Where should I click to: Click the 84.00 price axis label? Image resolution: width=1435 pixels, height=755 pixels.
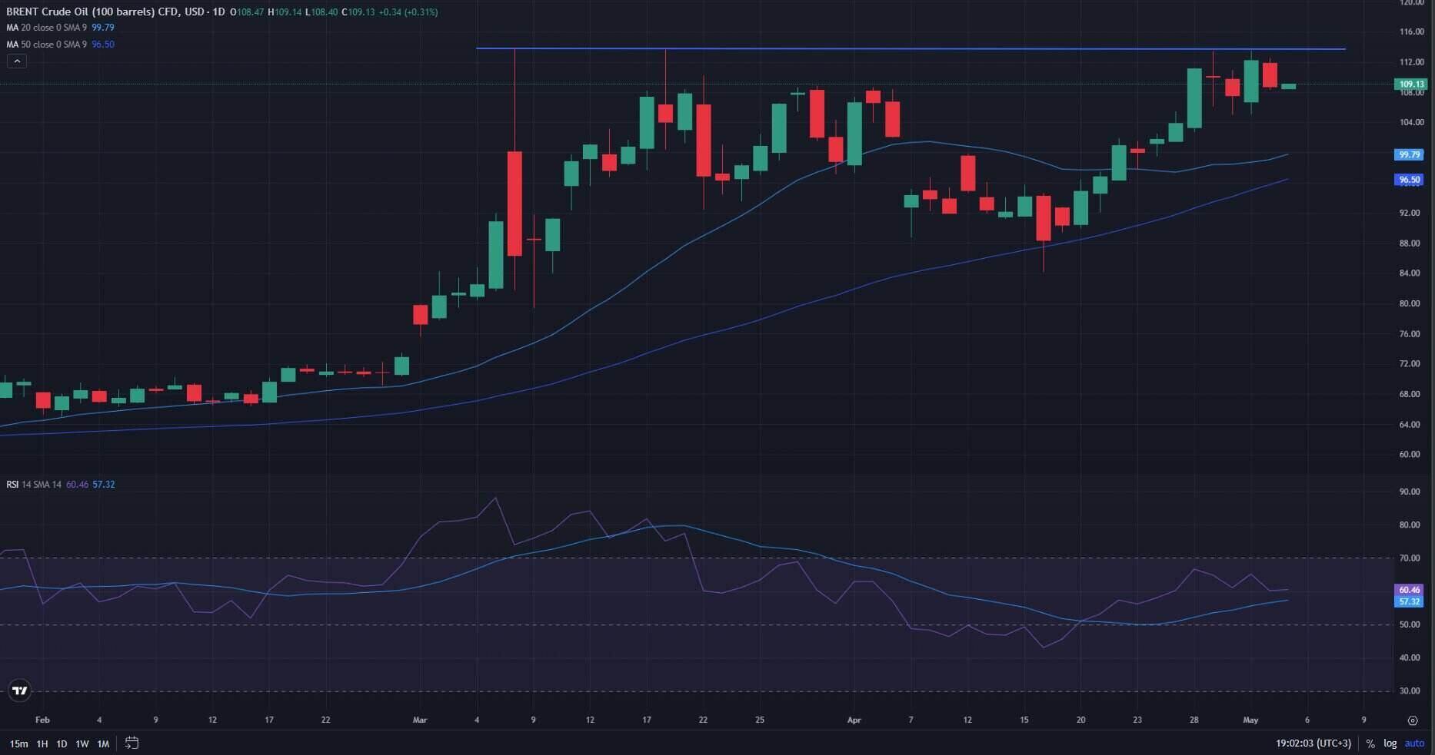coord(1410,273)
